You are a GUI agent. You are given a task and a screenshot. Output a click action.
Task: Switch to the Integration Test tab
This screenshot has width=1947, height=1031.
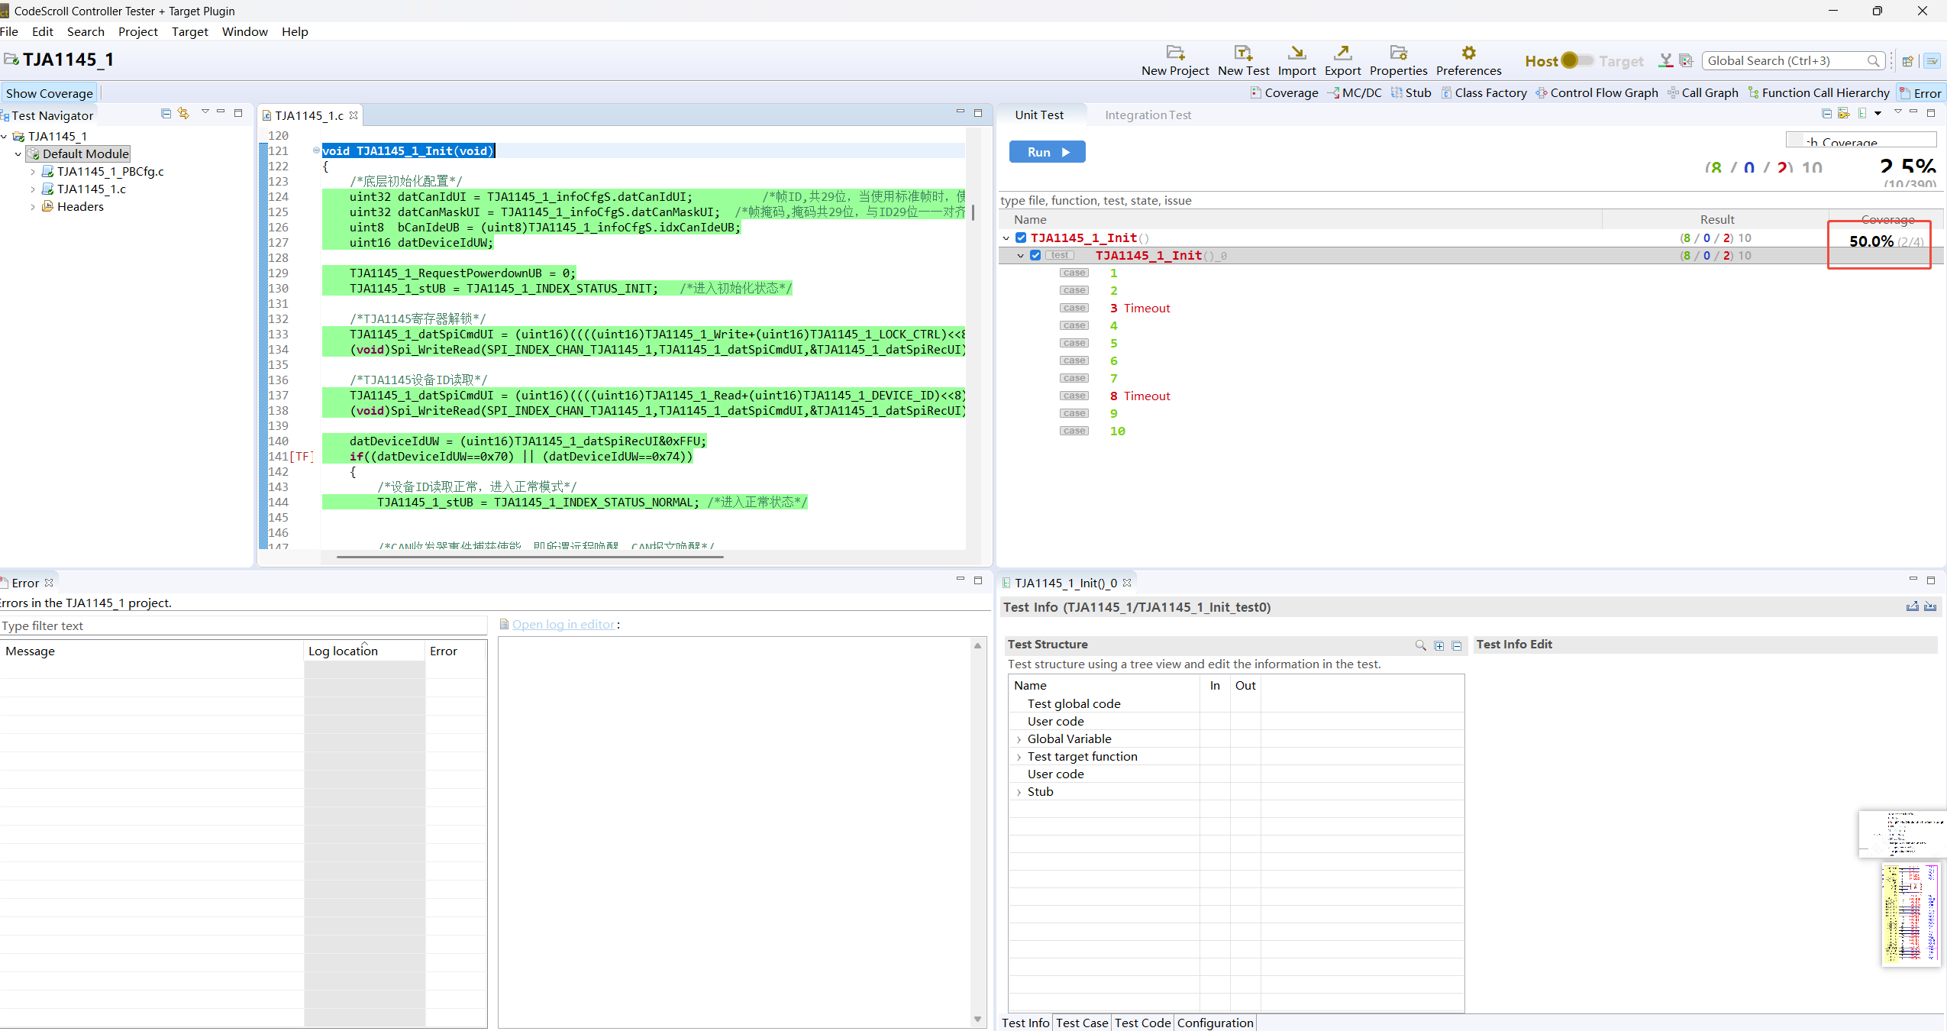coord(1147,115)
